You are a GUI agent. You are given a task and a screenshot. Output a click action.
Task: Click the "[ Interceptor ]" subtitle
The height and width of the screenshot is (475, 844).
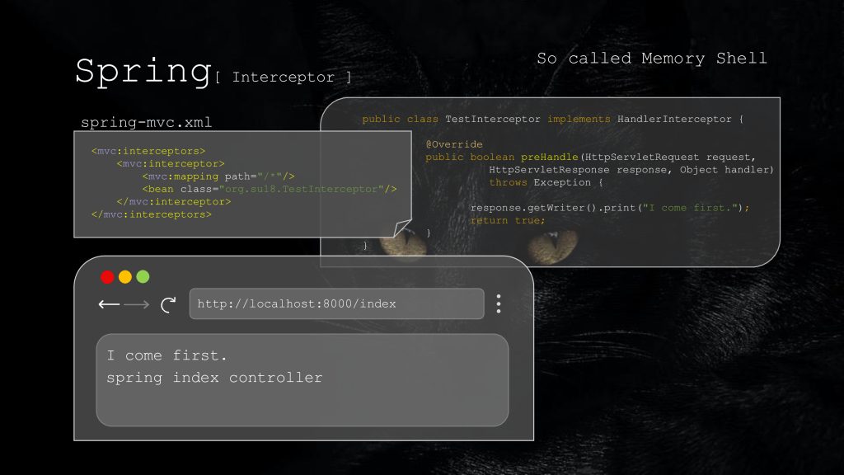pos(284,78)
